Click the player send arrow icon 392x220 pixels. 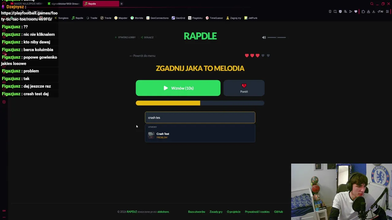pyautogui.click(x=351, y=12)
